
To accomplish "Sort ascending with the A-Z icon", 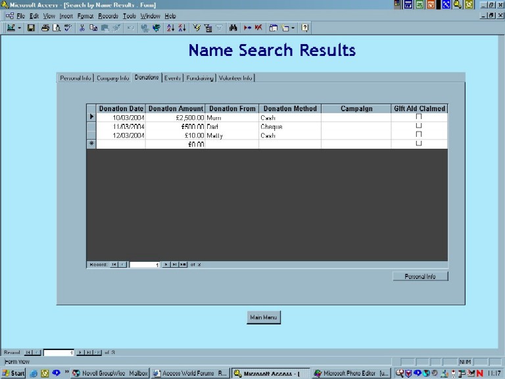I will pos(171,28).
